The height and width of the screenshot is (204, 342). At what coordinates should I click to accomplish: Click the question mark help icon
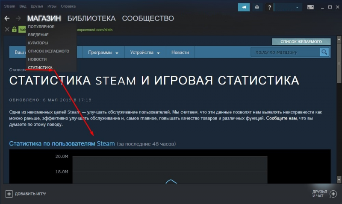pos(269,7)
